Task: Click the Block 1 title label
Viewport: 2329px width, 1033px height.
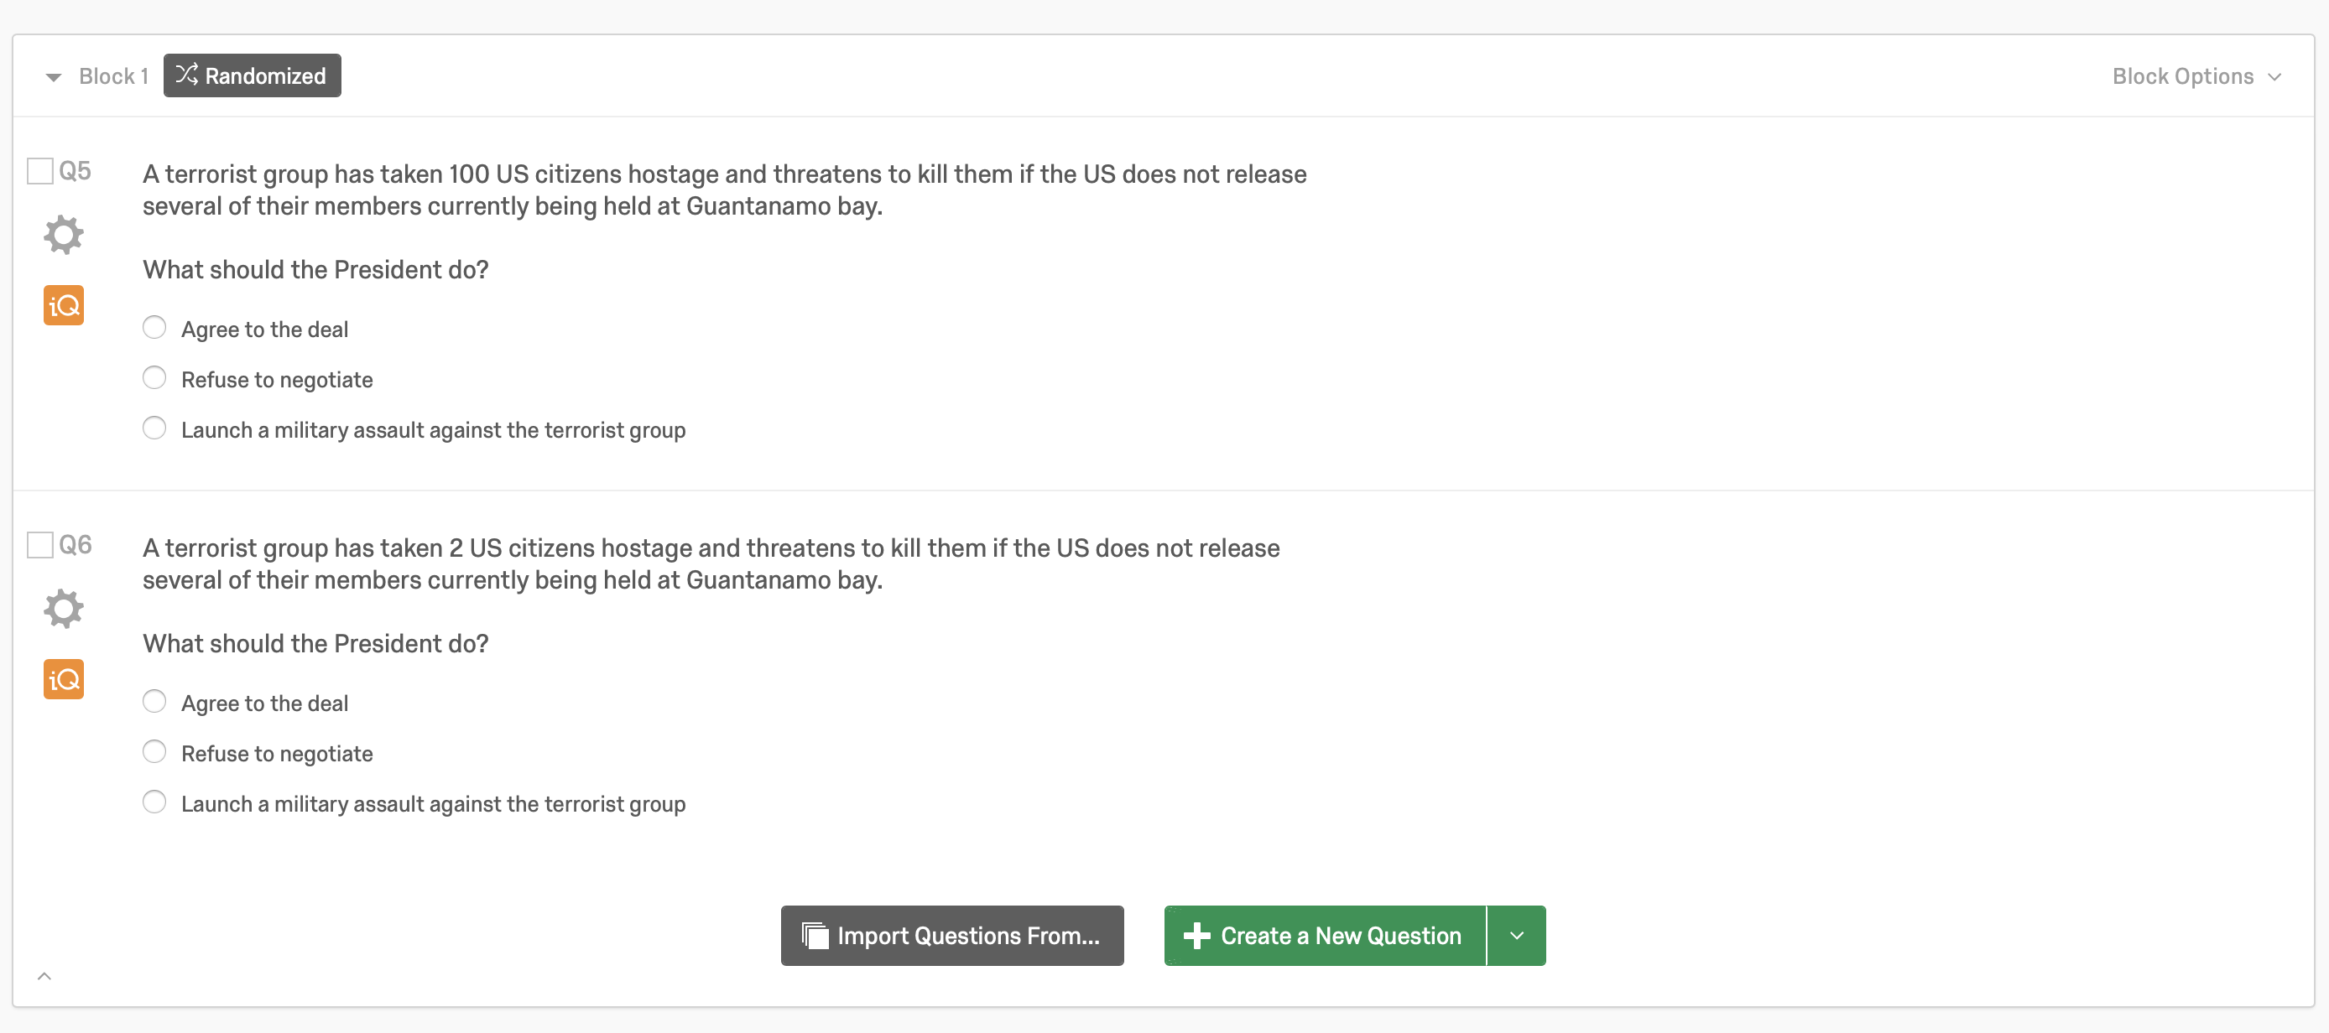Action: click(113, 77)
